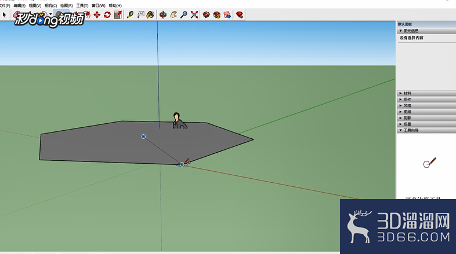Open the 编辑(E) menu
The height and width of the screenshot is (254, 456).
20,6
